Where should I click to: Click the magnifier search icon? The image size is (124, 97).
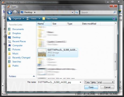coord(115,12)
